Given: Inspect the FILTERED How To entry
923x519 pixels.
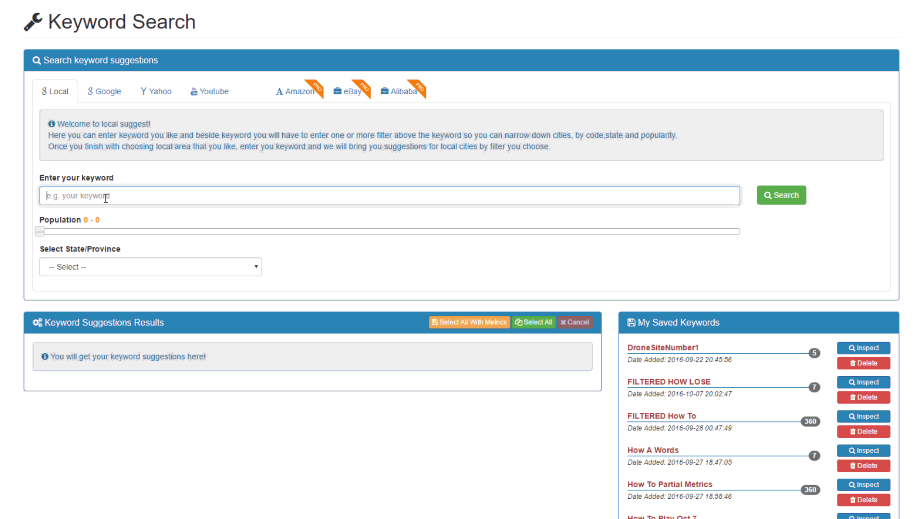Looking at the screenshot, I should coord(863,416).
